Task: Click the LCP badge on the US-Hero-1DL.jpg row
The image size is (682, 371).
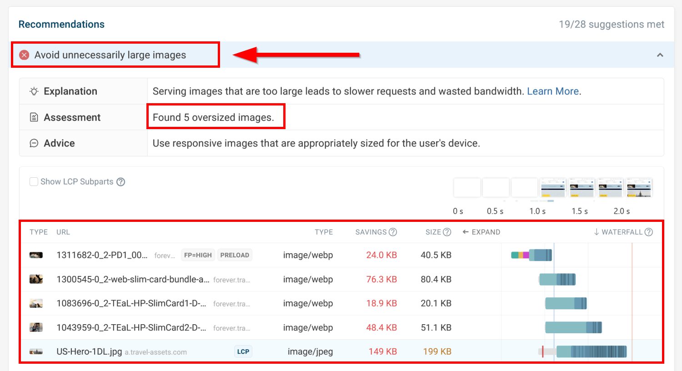Action: 243,351
